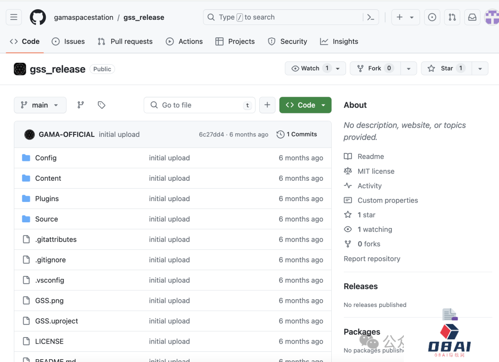Viewport: 499px width, 362px height.
Task: Open the Releases heading link
Action: point(360,286)
